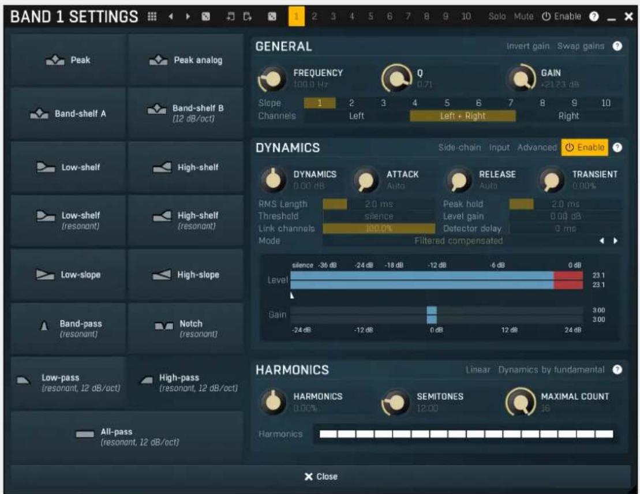Select High-pass resonant 12 dB/oct filter
The height and width of the screenshot is (494, 640).
click(x=186, y=383)
